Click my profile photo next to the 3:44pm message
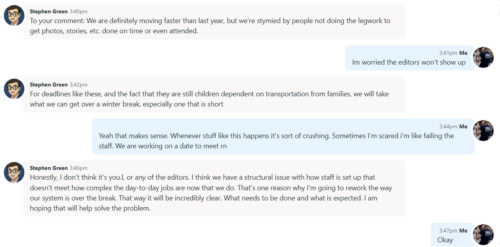Screen dimensions: 500x247 [483, 131]
